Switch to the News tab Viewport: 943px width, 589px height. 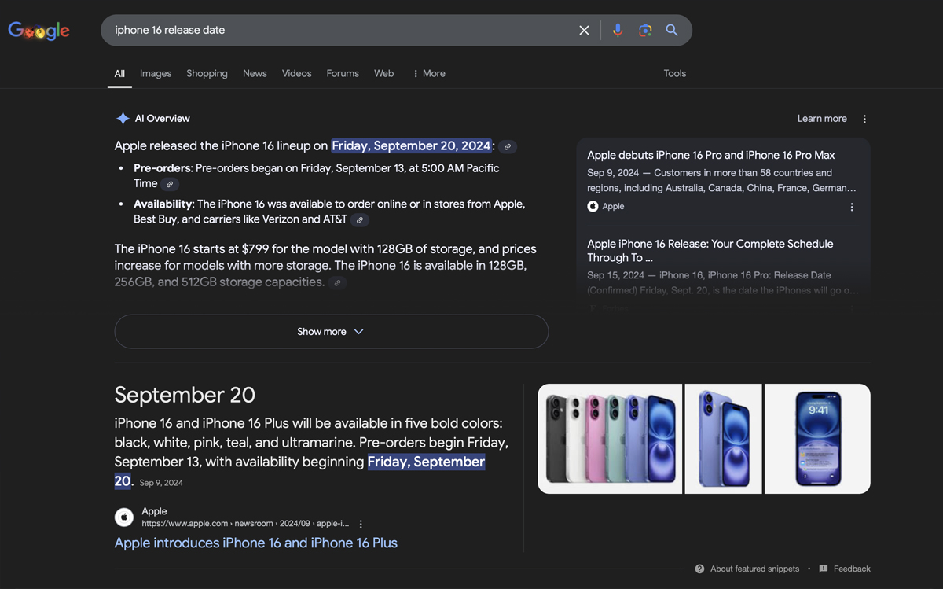(254, 73)
